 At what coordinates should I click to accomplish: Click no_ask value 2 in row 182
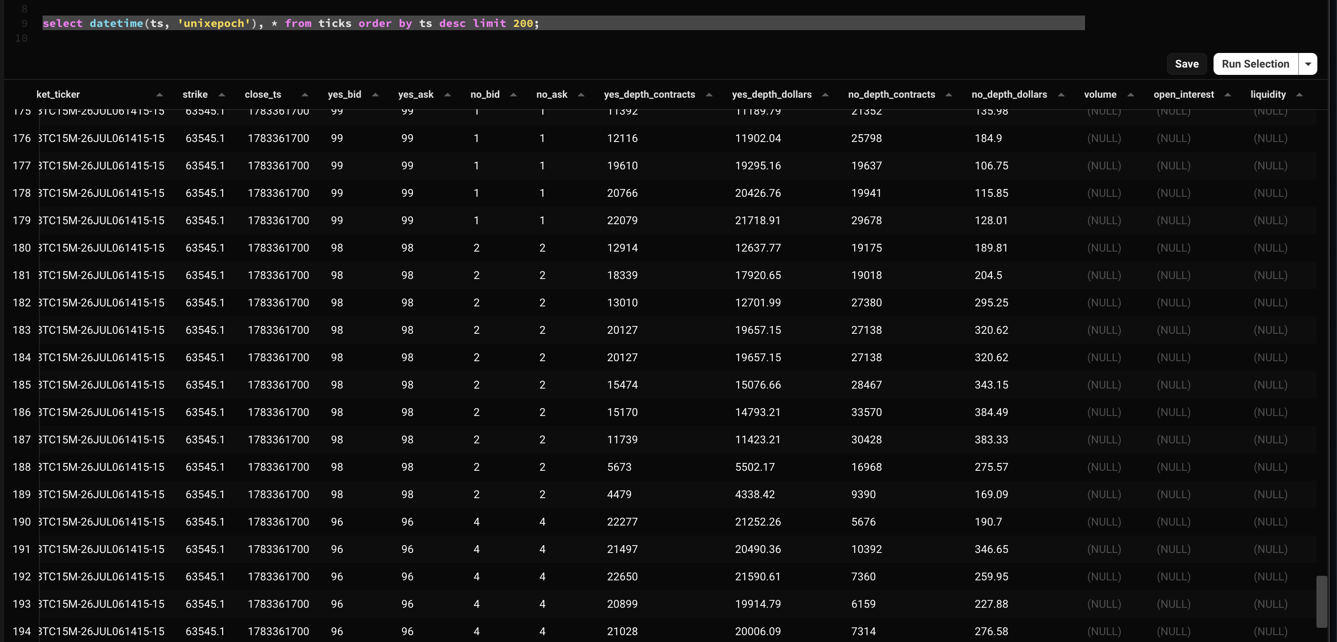coord(542,303)
